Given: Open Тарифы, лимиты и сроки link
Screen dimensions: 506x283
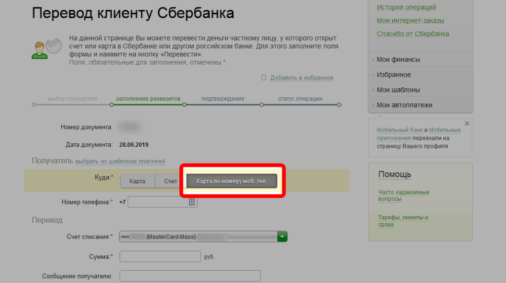Looking at the screenshot, I should (x=403, y=221).
